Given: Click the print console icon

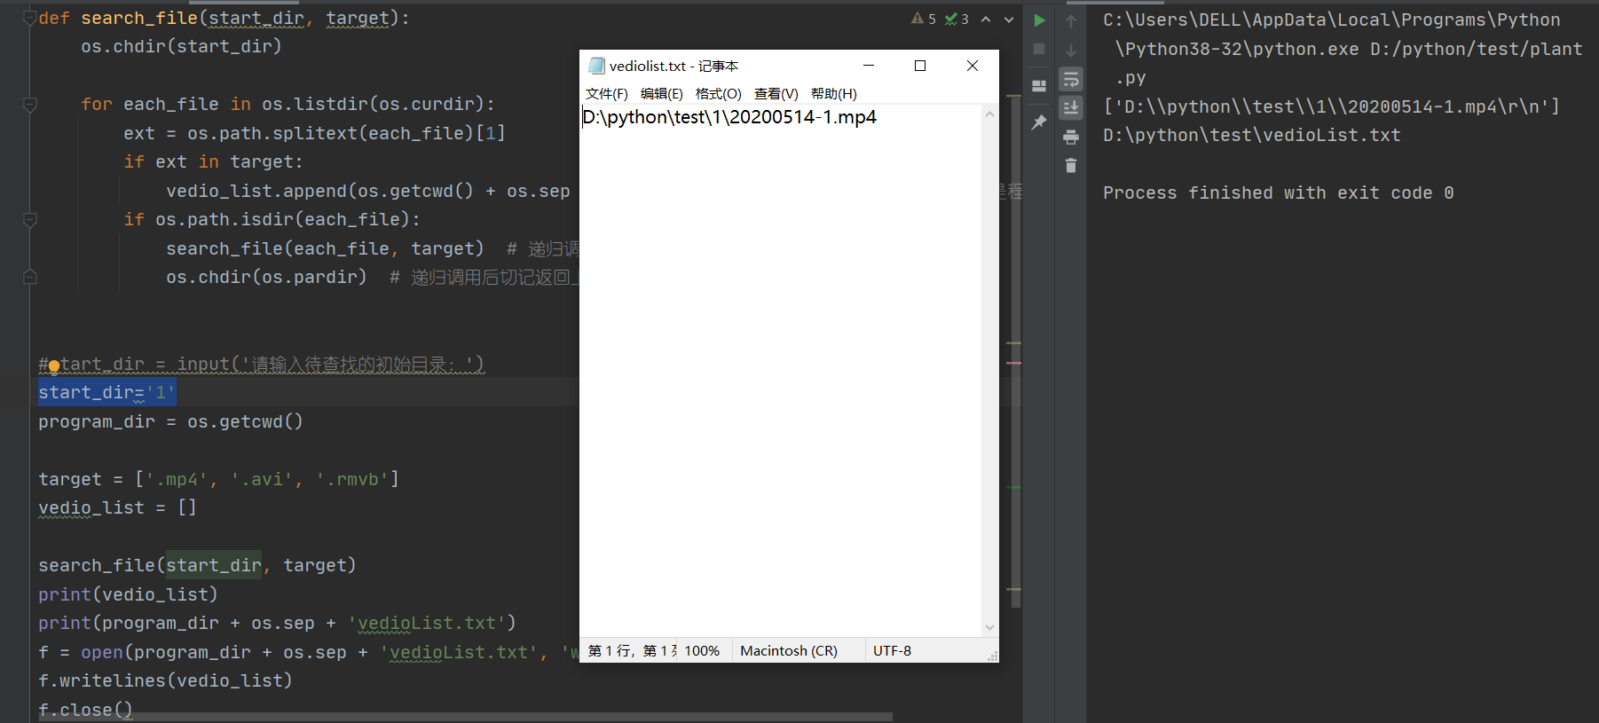Looking at the screenshot, I should point(1071,137).
